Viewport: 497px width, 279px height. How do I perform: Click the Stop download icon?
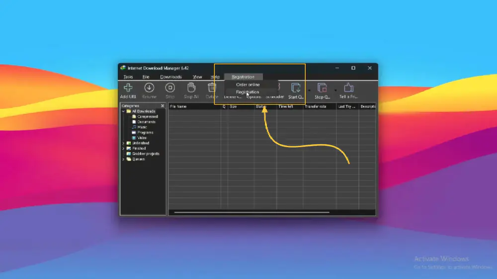[170, 88]
